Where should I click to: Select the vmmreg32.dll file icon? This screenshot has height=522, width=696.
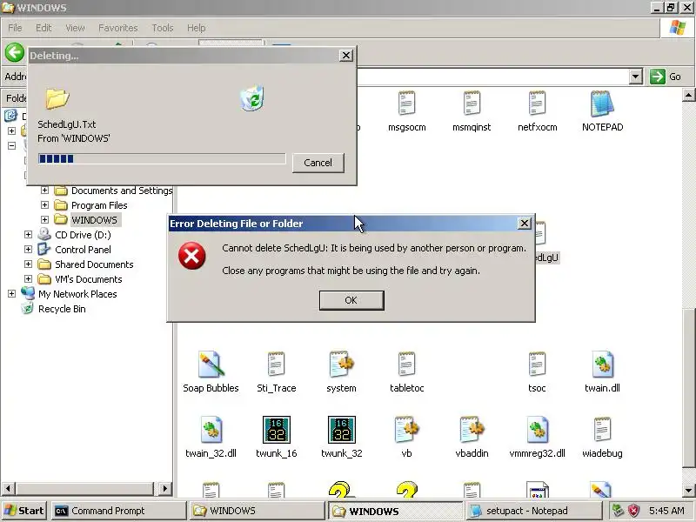537,430
